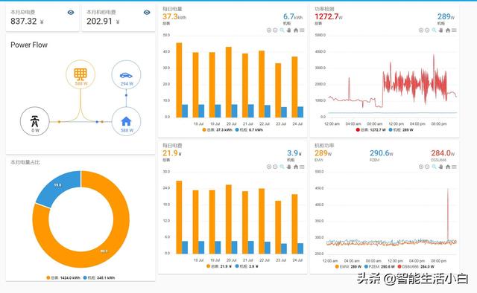Click the 20 Jul orange bar in 每日电费

coord(229,219)
